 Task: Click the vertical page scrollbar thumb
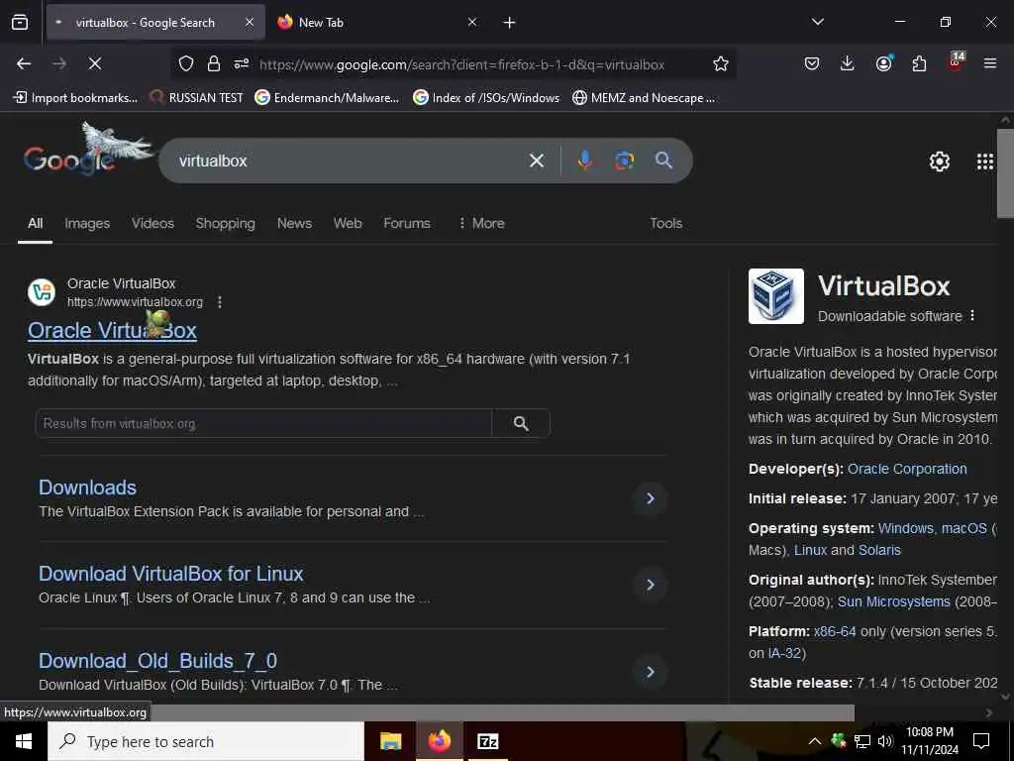point(1005,173)
